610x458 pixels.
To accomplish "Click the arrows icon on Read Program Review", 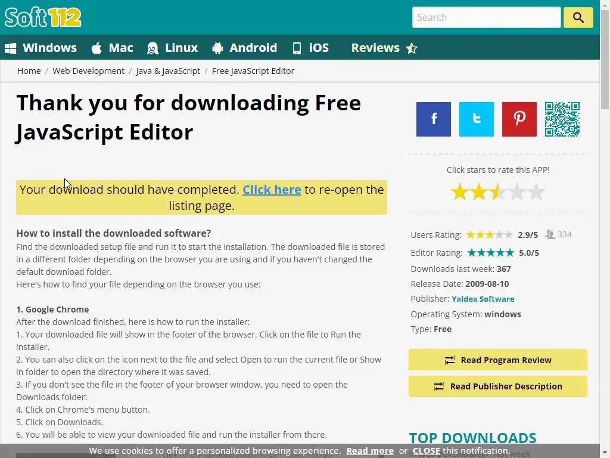I will tap(450, 360).
